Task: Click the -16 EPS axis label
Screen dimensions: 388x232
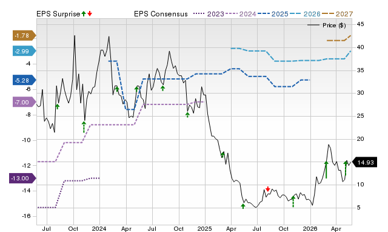Action: tap(26, 216)
